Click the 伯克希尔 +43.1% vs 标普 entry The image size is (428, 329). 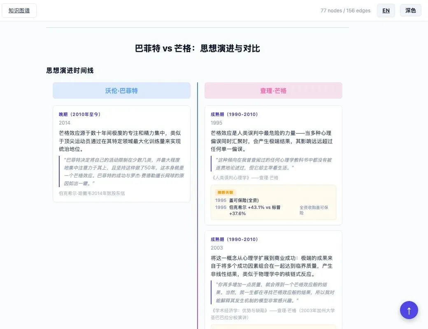(x=255, y=210)
